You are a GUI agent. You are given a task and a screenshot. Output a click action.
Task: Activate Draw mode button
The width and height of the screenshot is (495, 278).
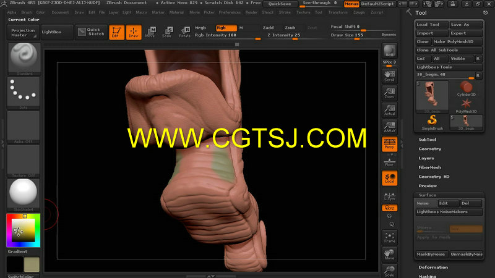tap(134, 32)
